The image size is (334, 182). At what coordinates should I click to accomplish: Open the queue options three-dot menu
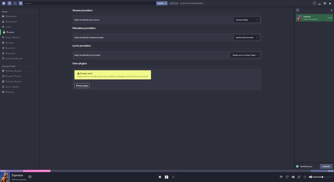331,10
